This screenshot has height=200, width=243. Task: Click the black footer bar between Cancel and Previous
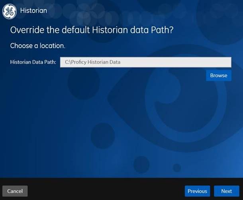coord(106,191)
